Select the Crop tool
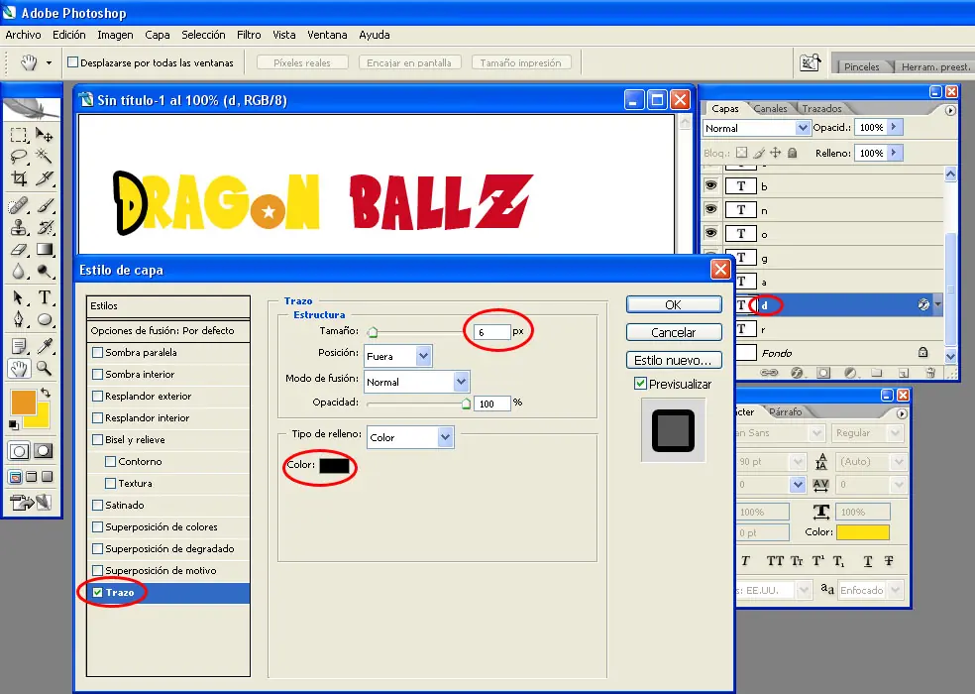 pos(19,178)
